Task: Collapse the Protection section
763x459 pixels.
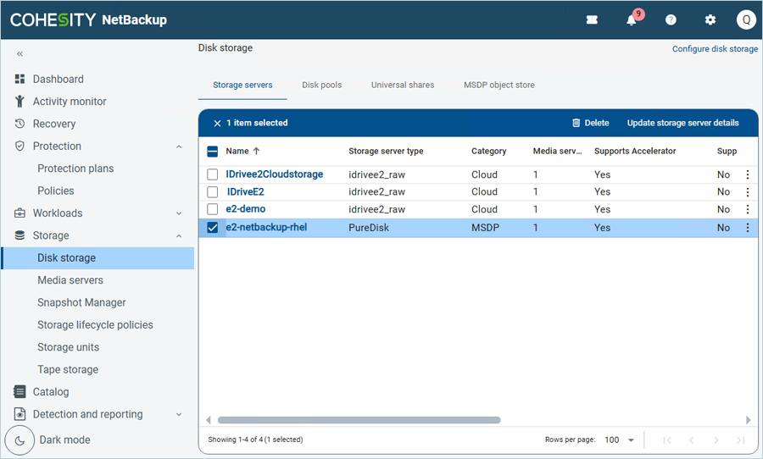Action: point(179,147)
